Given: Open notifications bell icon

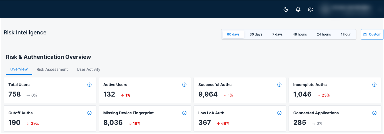Looking at the screenshot, I should pyautogui.click(x=298, y=9).
